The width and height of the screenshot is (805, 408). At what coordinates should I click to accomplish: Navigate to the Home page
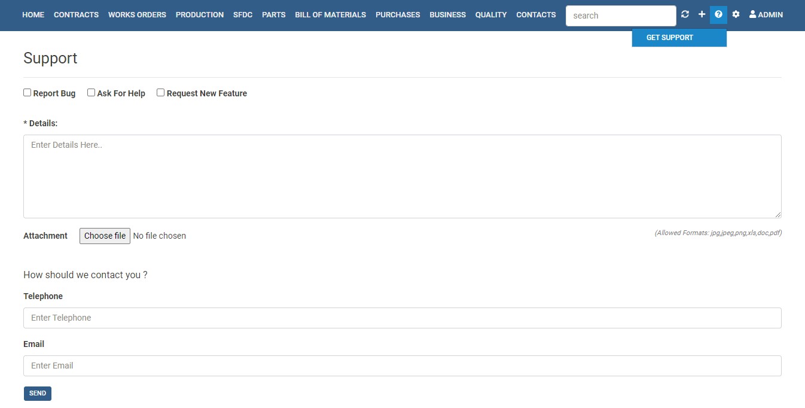click(33, 14)
